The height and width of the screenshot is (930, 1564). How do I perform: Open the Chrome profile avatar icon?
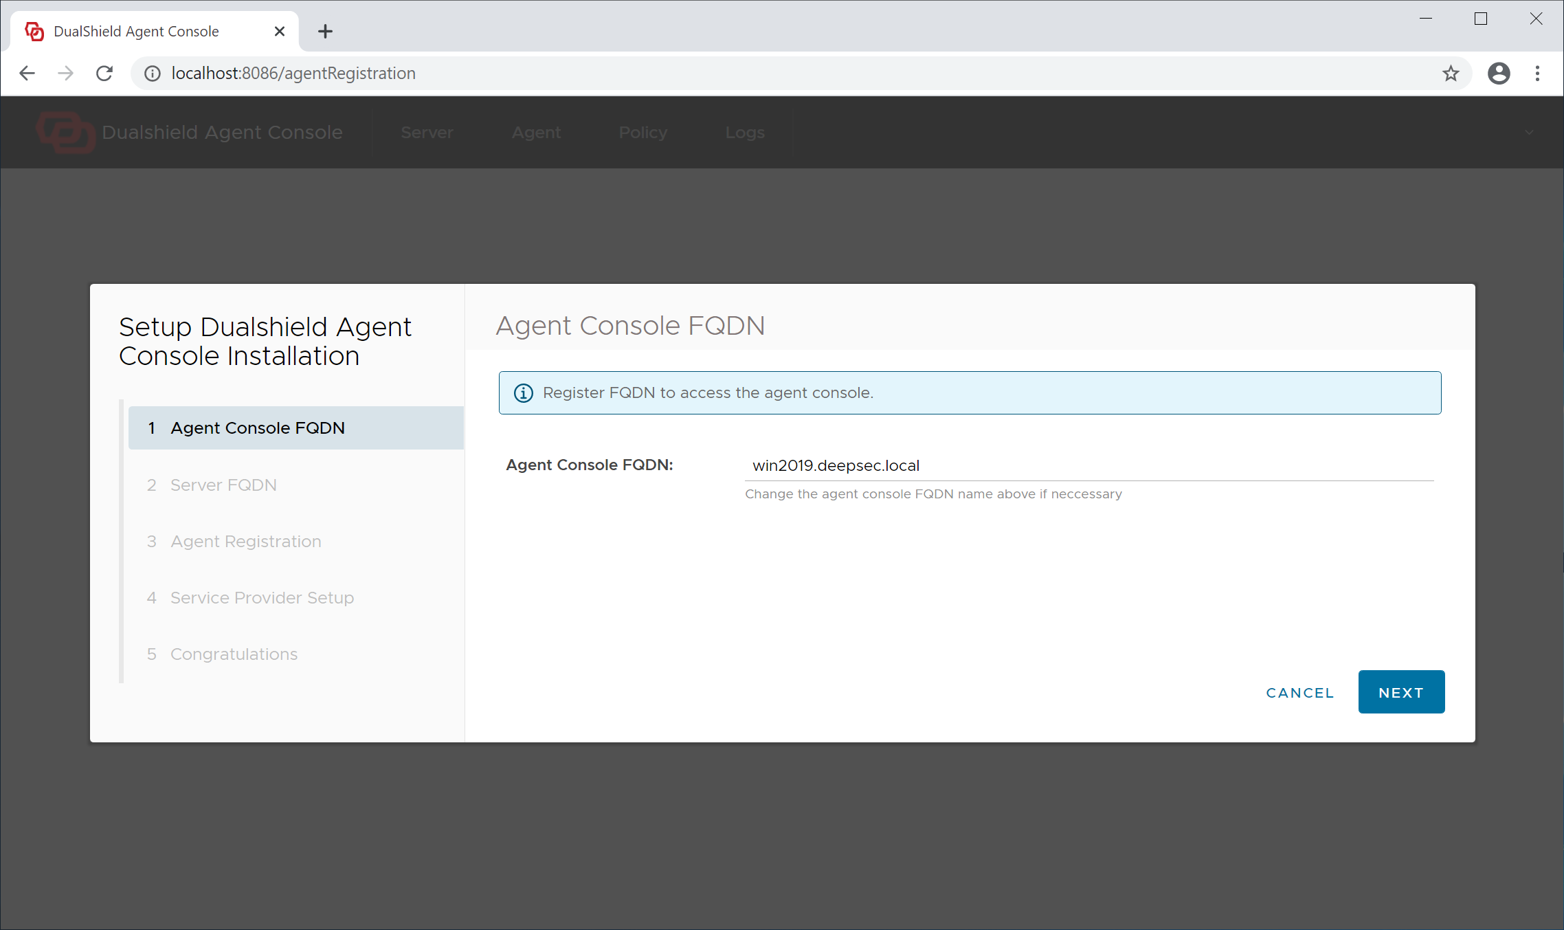(1499, 74)
